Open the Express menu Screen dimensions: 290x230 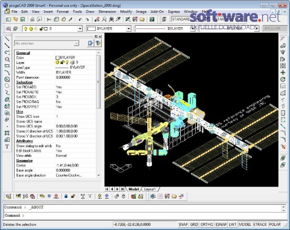tap(174, 11)
